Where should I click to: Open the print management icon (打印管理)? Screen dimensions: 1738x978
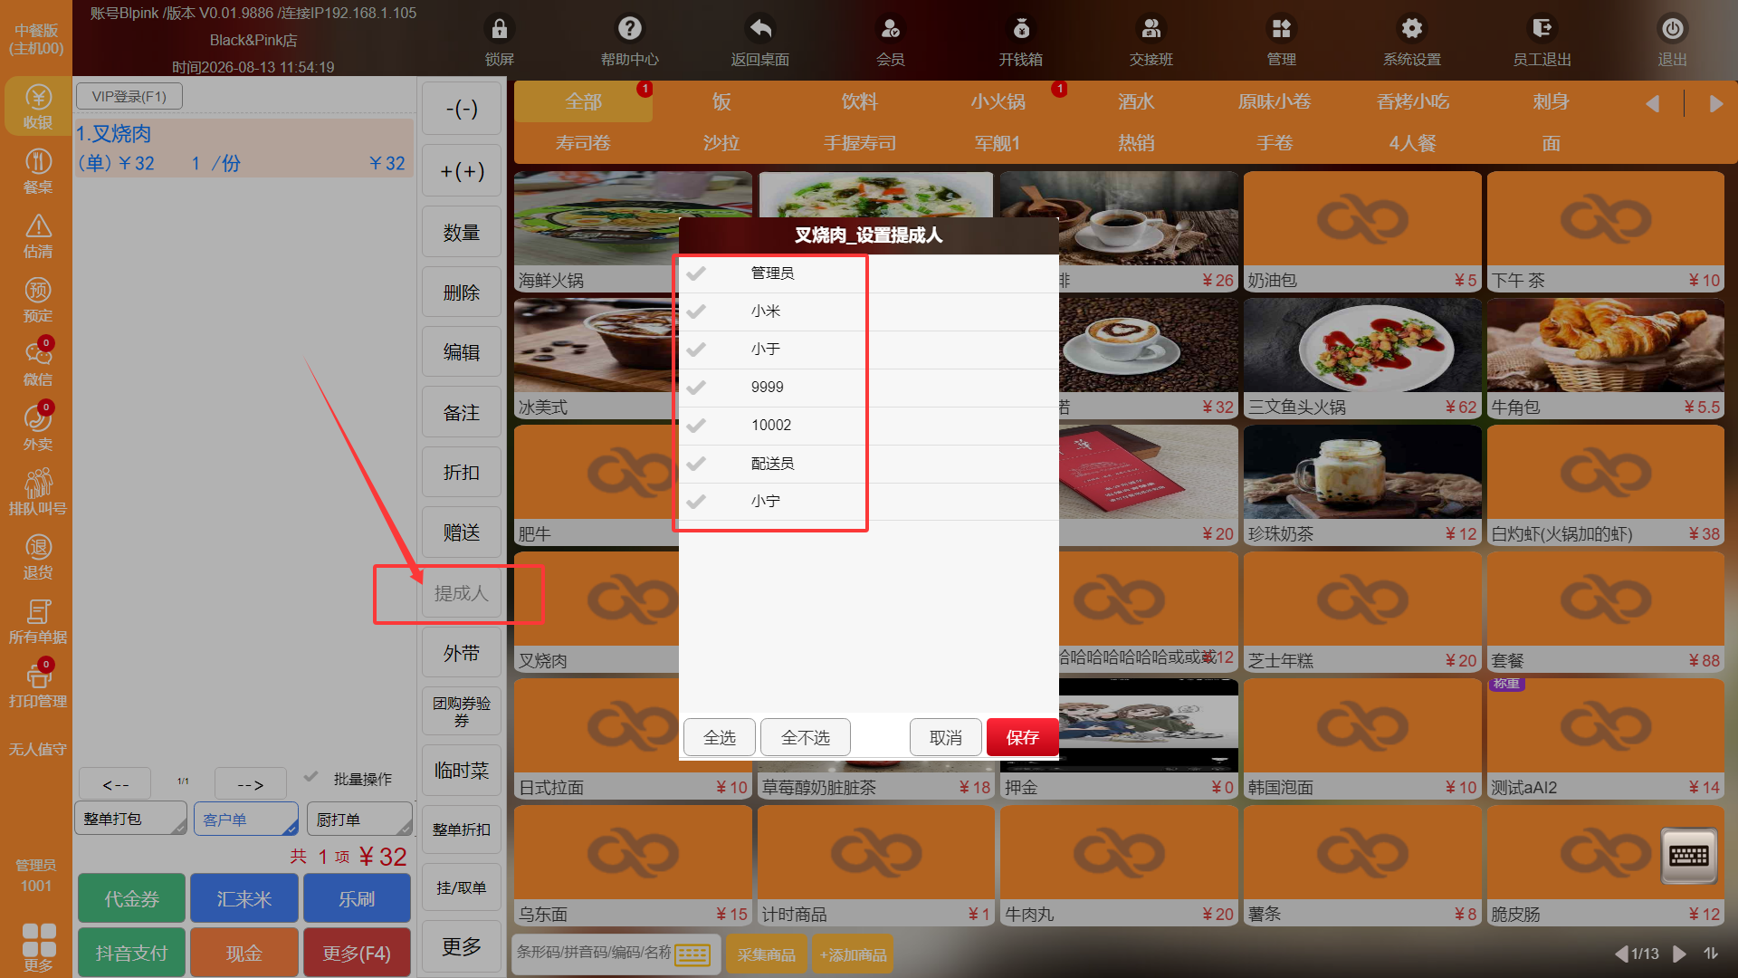pos(38,676)
